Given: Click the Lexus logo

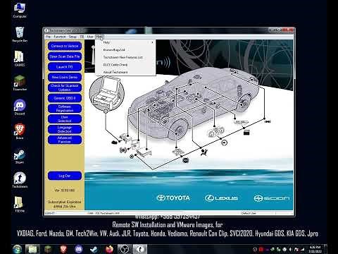Looking at the screenshot, I should pyautogui.click(x=221, y=198).
